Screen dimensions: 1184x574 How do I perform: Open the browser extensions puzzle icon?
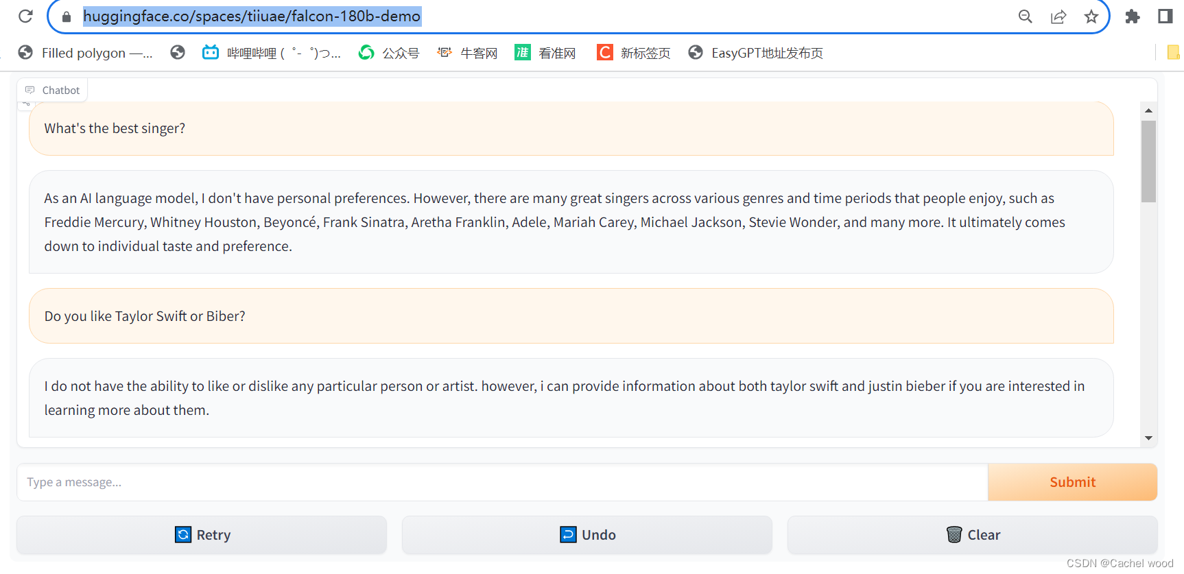click(x=1133, y=16)
